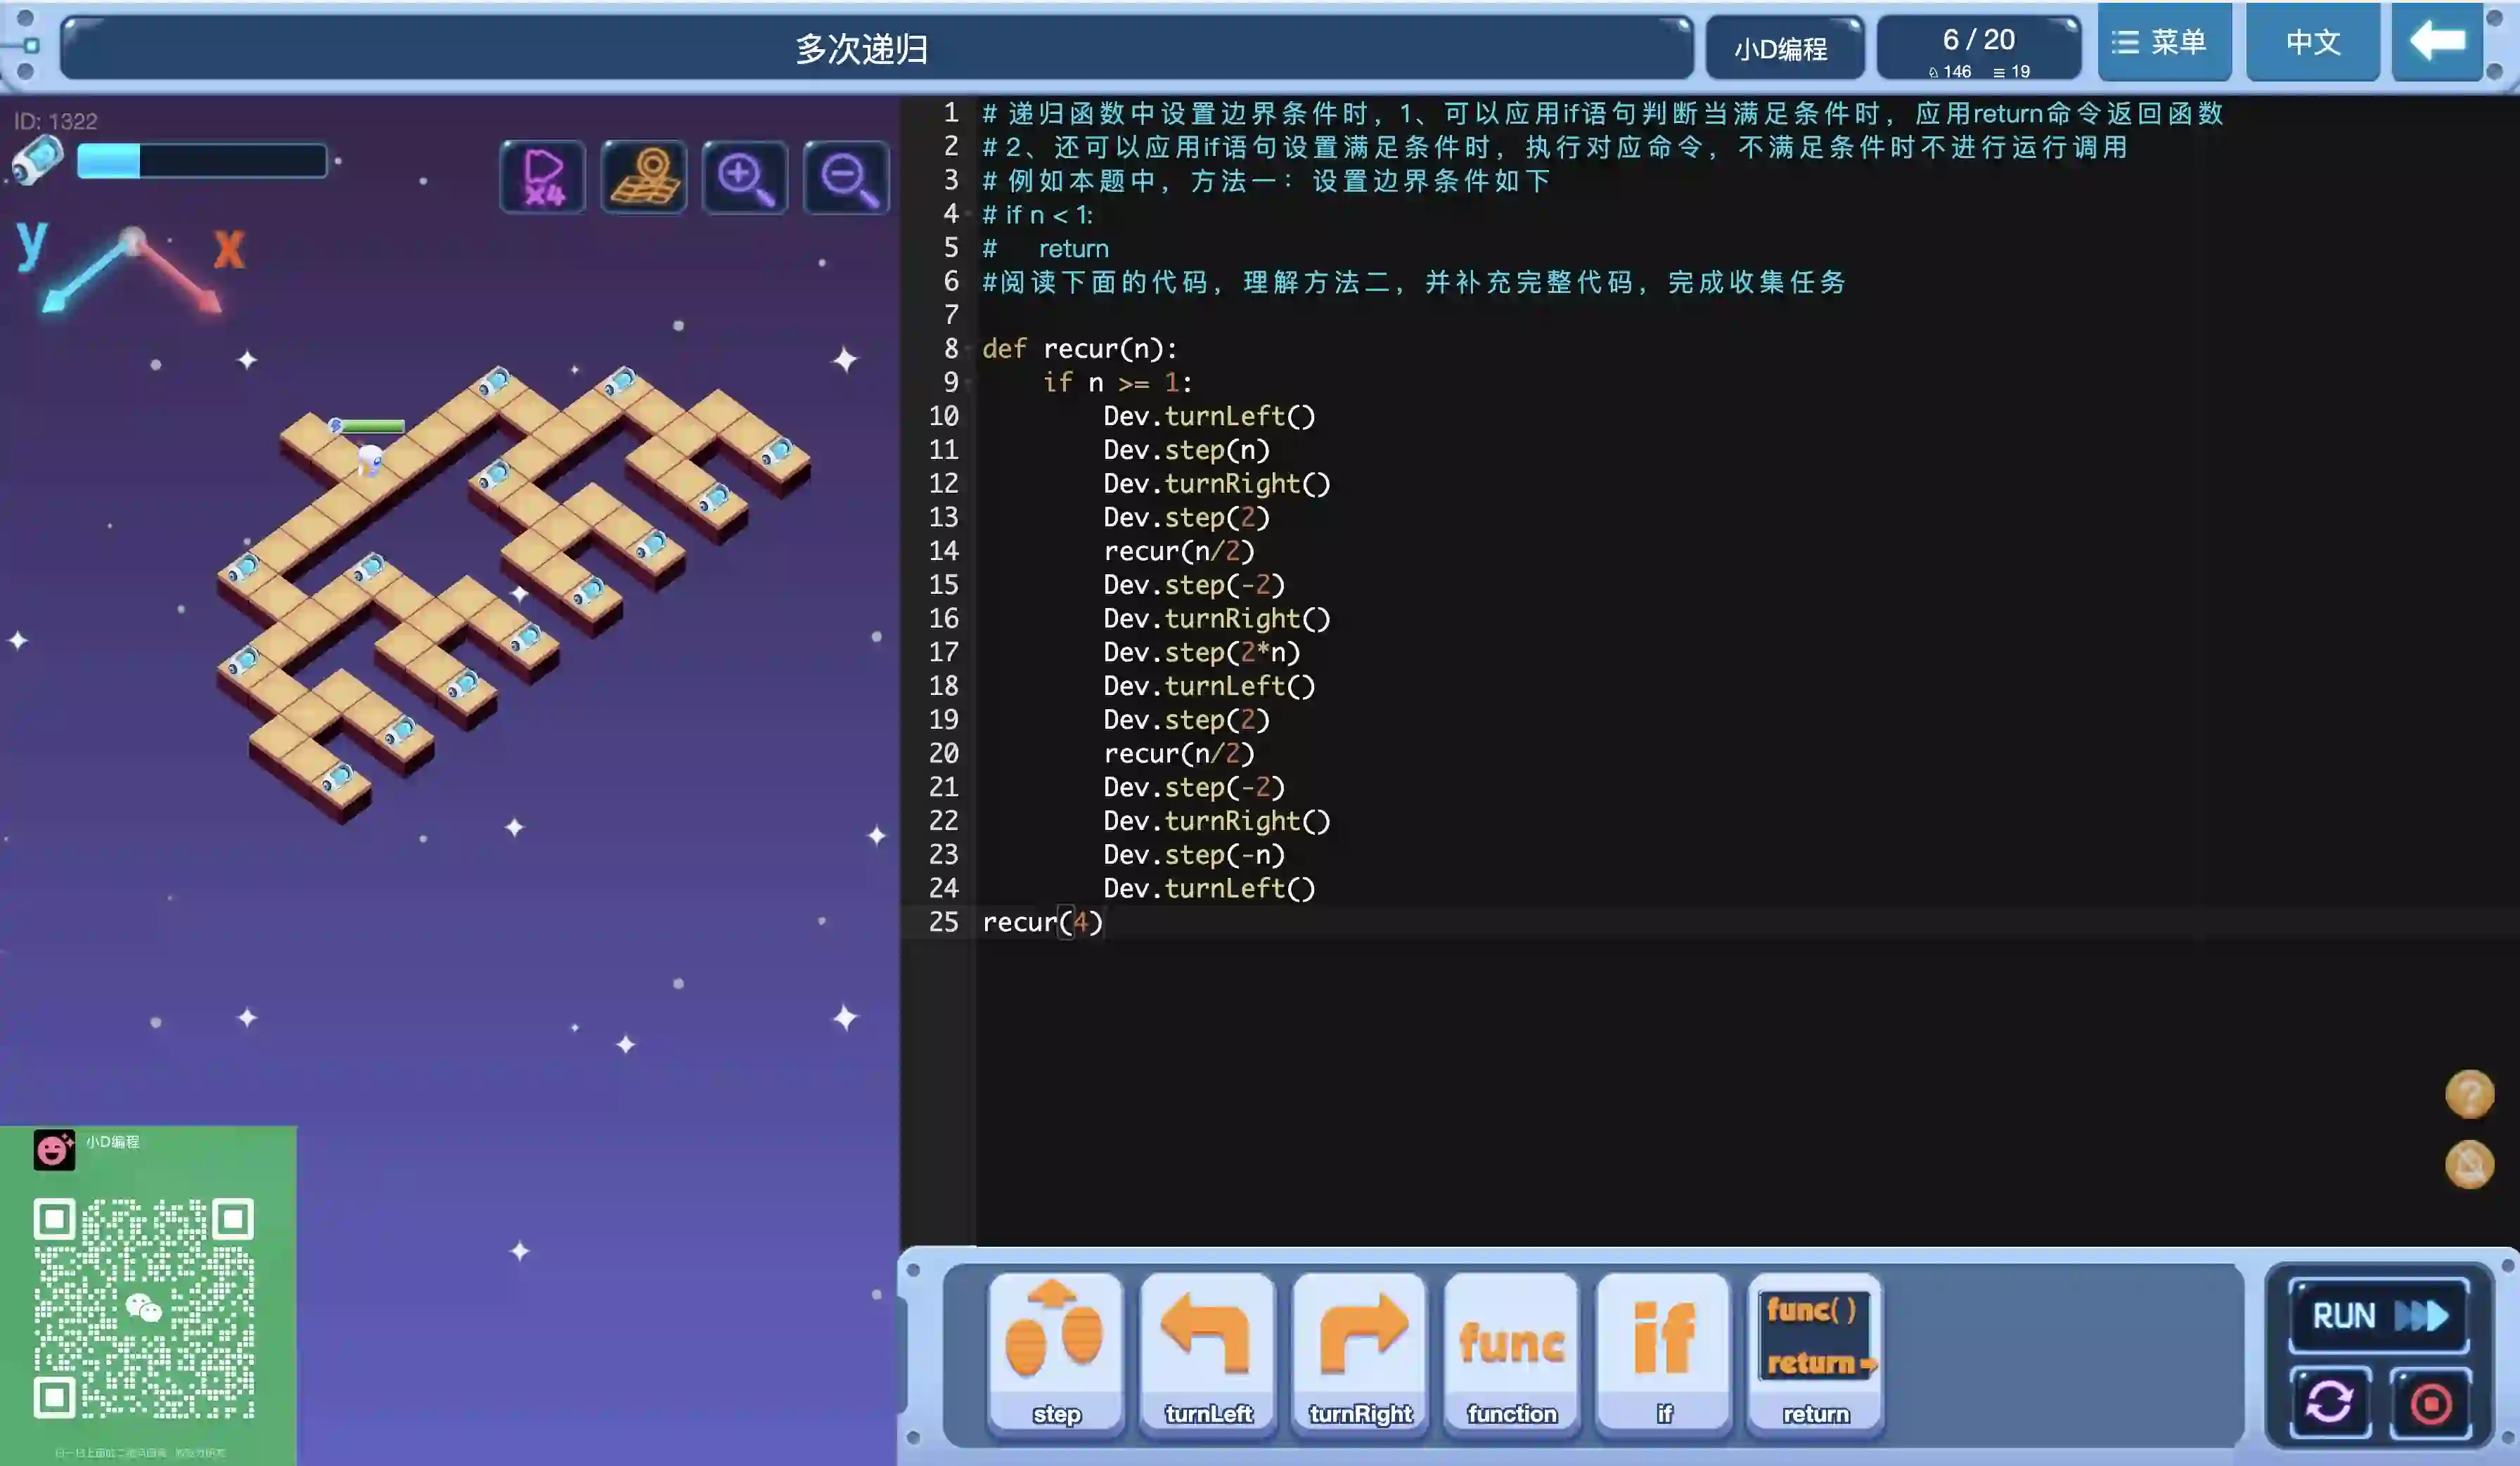
Task: Click the x4 speed-up icon
Action: tap(543, 178)
